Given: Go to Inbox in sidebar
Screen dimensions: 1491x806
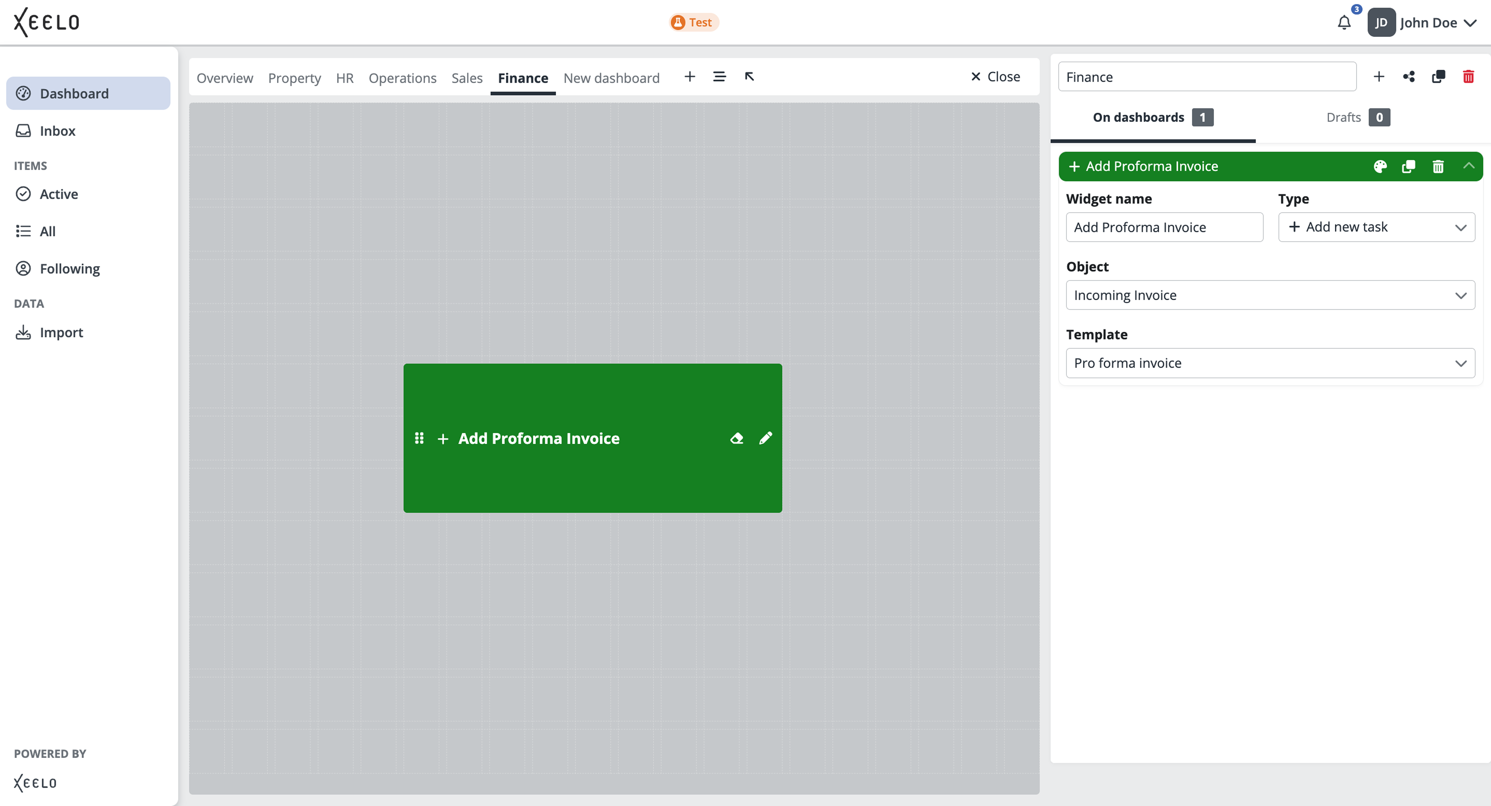Looking at the screenshot, I should (x=57, y=131).
